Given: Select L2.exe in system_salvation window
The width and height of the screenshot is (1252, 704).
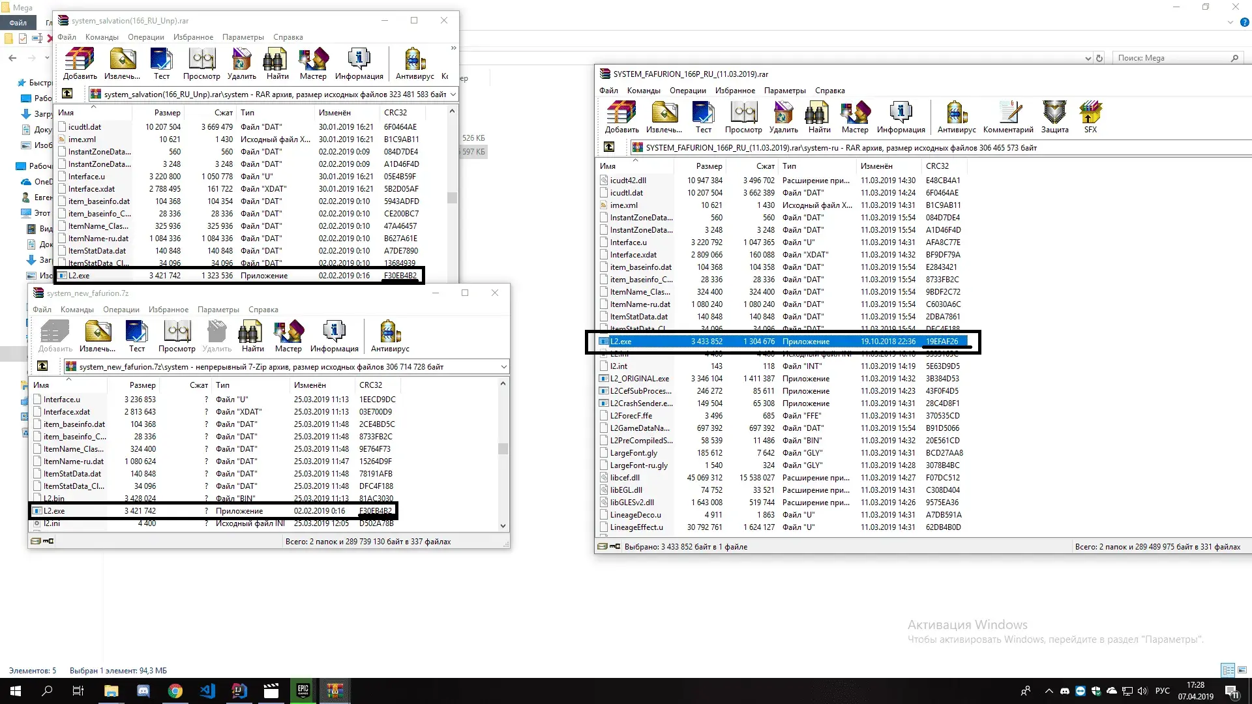Looking at the screenshot, I should [239, 275].
